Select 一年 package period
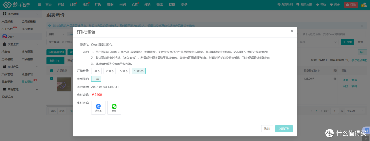The height and width of the screenshot is (141, 370). click(96, 79)
